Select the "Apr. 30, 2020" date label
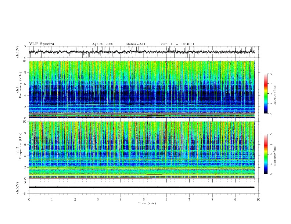The width and height of the screenshot is (291, 224). (x=103, y=44)
